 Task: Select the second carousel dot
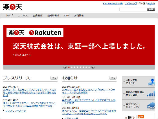[x=72, y=67]
